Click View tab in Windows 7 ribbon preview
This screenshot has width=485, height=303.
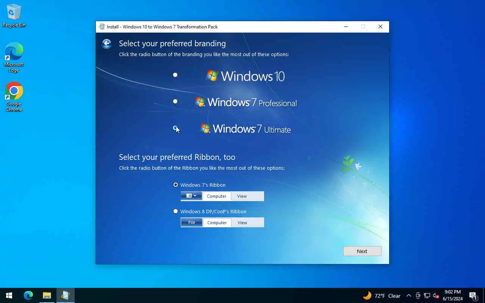point(242,196)
